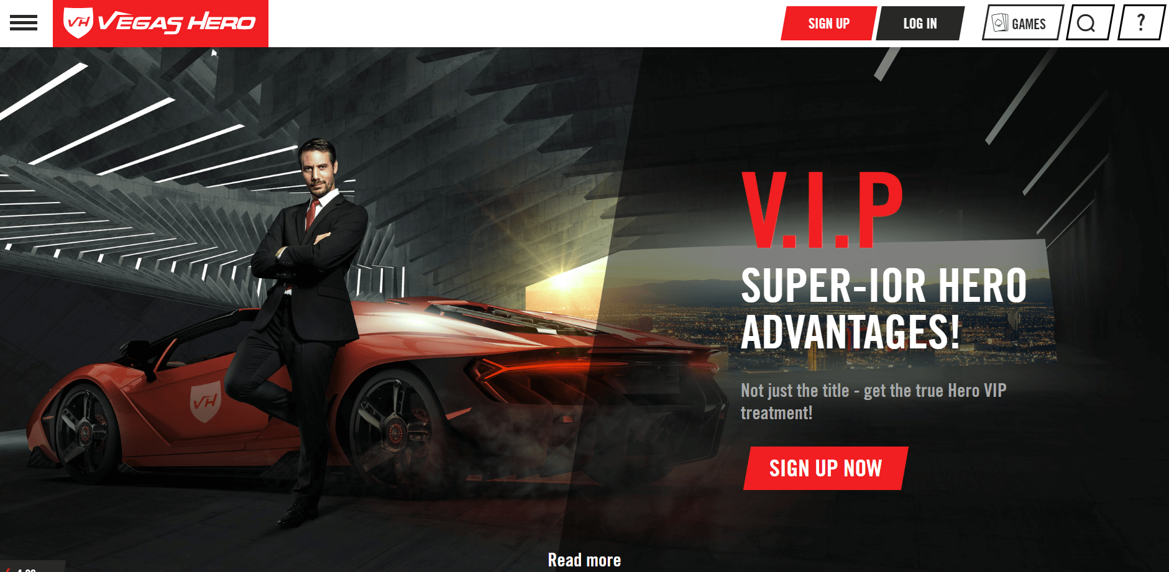Click the Super-ior Hero Advantages headline

click(x=884, y=309)
